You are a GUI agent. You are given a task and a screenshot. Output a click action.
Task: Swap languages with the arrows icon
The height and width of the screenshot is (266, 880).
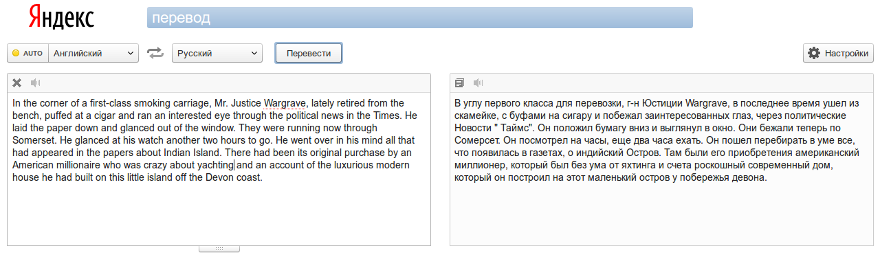point(155,53)
